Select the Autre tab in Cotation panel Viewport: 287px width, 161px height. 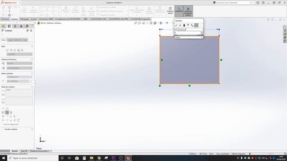pos(25,40)
